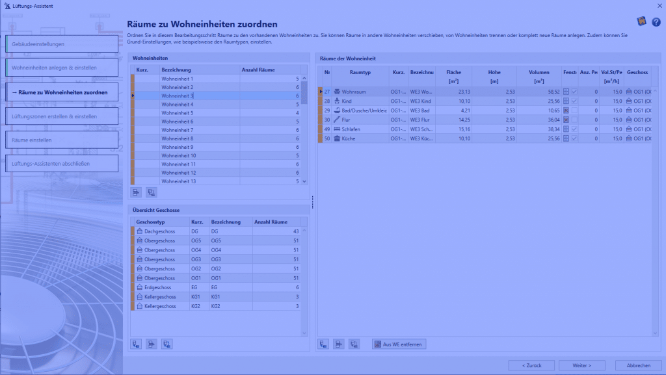The image size is (666, 375).
Task: Click the floor icon in the Wohnraum row's Geschoss cell
Action: (x=629, y=92)
